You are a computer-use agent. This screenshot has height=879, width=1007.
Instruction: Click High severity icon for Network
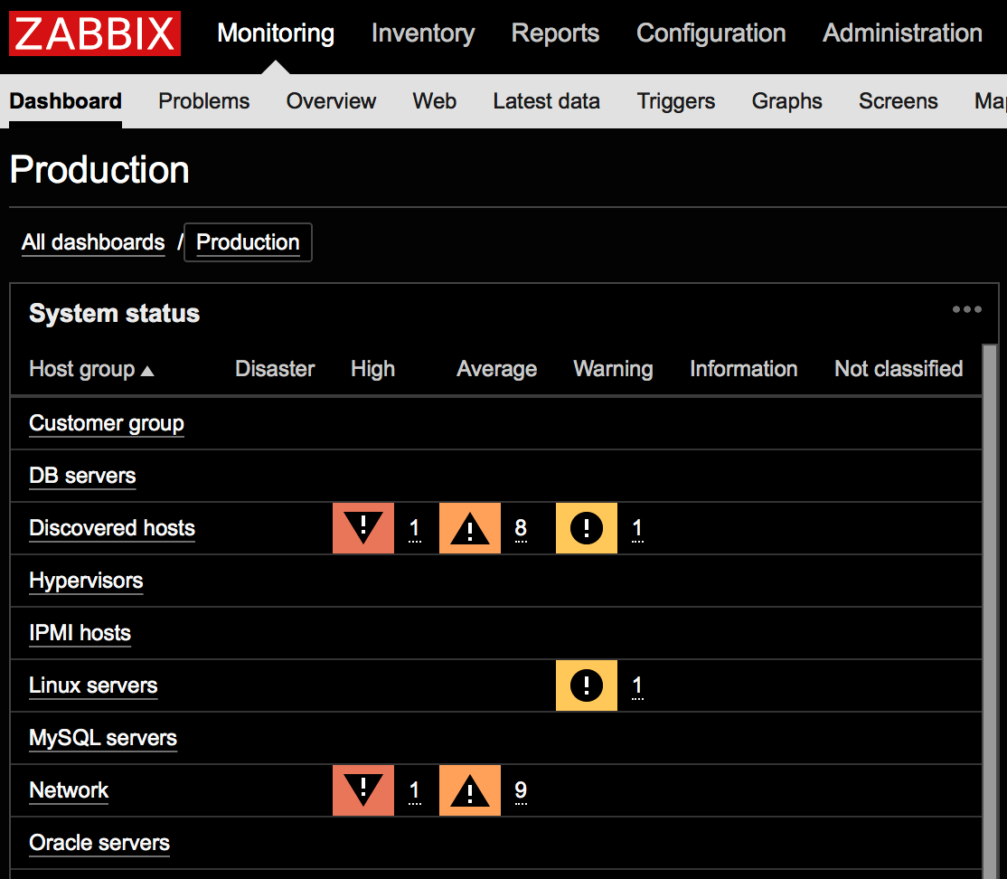pos(363,790)
